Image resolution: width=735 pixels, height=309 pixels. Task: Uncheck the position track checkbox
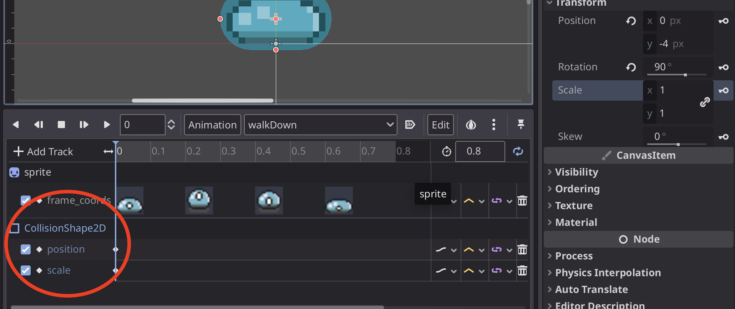pos(26,249)
